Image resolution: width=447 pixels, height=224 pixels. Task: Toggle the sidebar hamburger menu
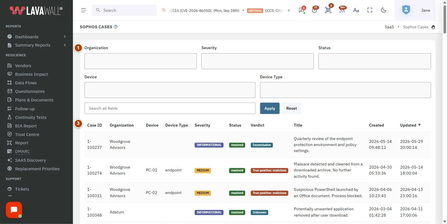click(84, 10)
